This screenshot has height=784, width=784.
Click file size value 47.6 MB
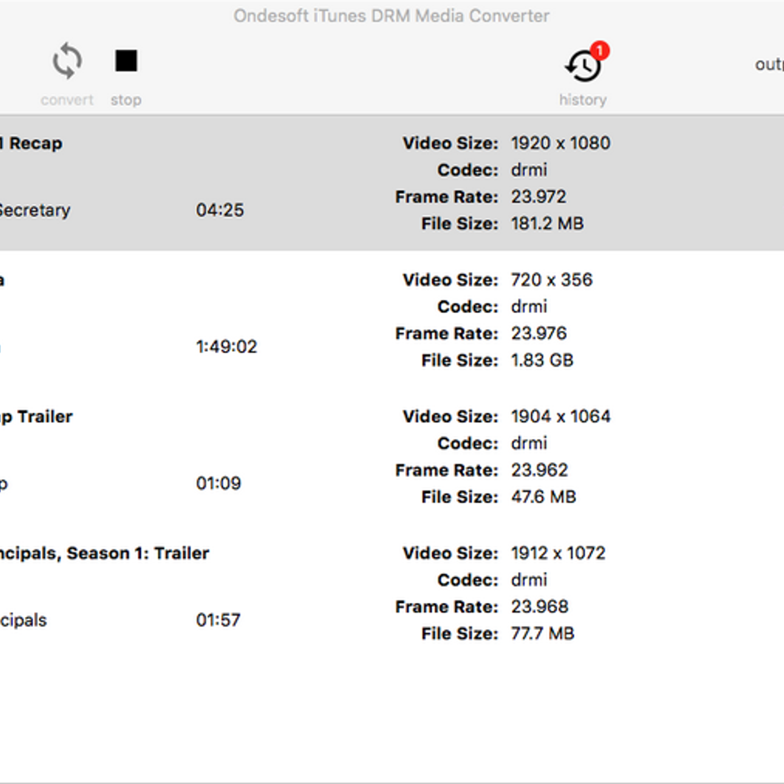click(x=543, y=497)
